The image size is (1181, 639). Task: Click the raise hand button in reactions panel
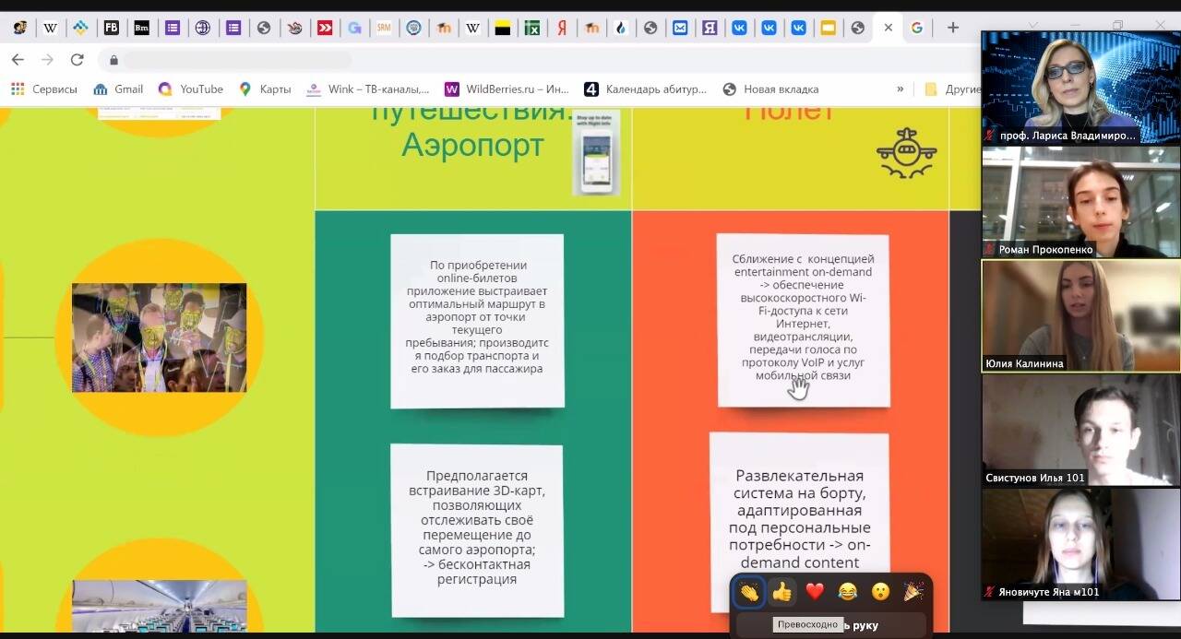pyautogui.click(x=830, y=625)
